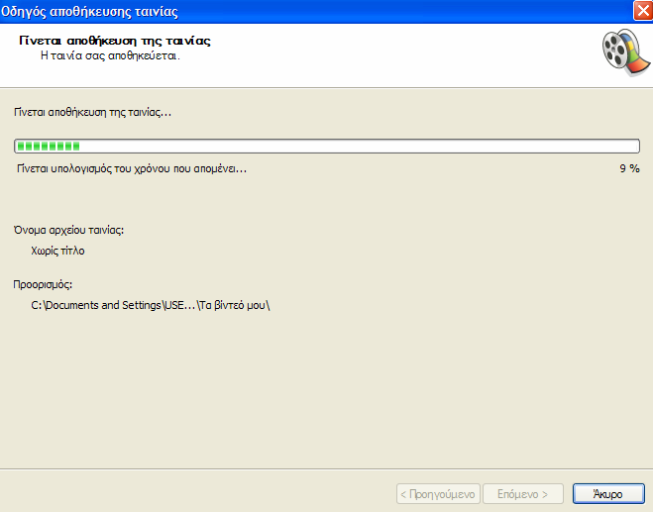Click the file name Χωρίς τίτλο
The width and height of the screenshot is (653, 512).
57,251
